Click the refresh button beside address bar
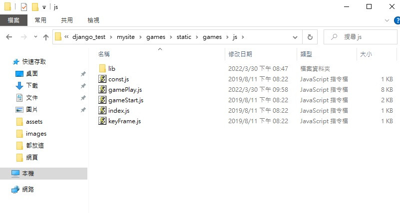The image size is (400, 213). pyautogui.click(x=310, y=37)
